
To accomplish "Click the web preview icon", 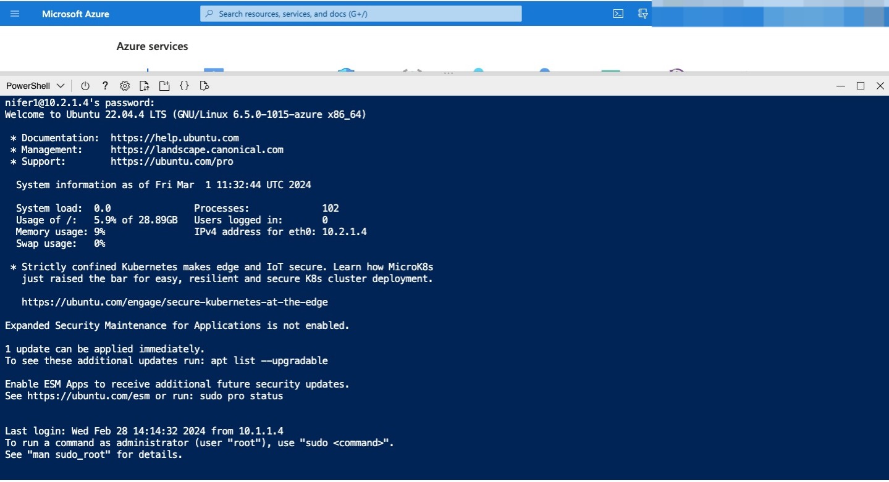I will (204, 86).
